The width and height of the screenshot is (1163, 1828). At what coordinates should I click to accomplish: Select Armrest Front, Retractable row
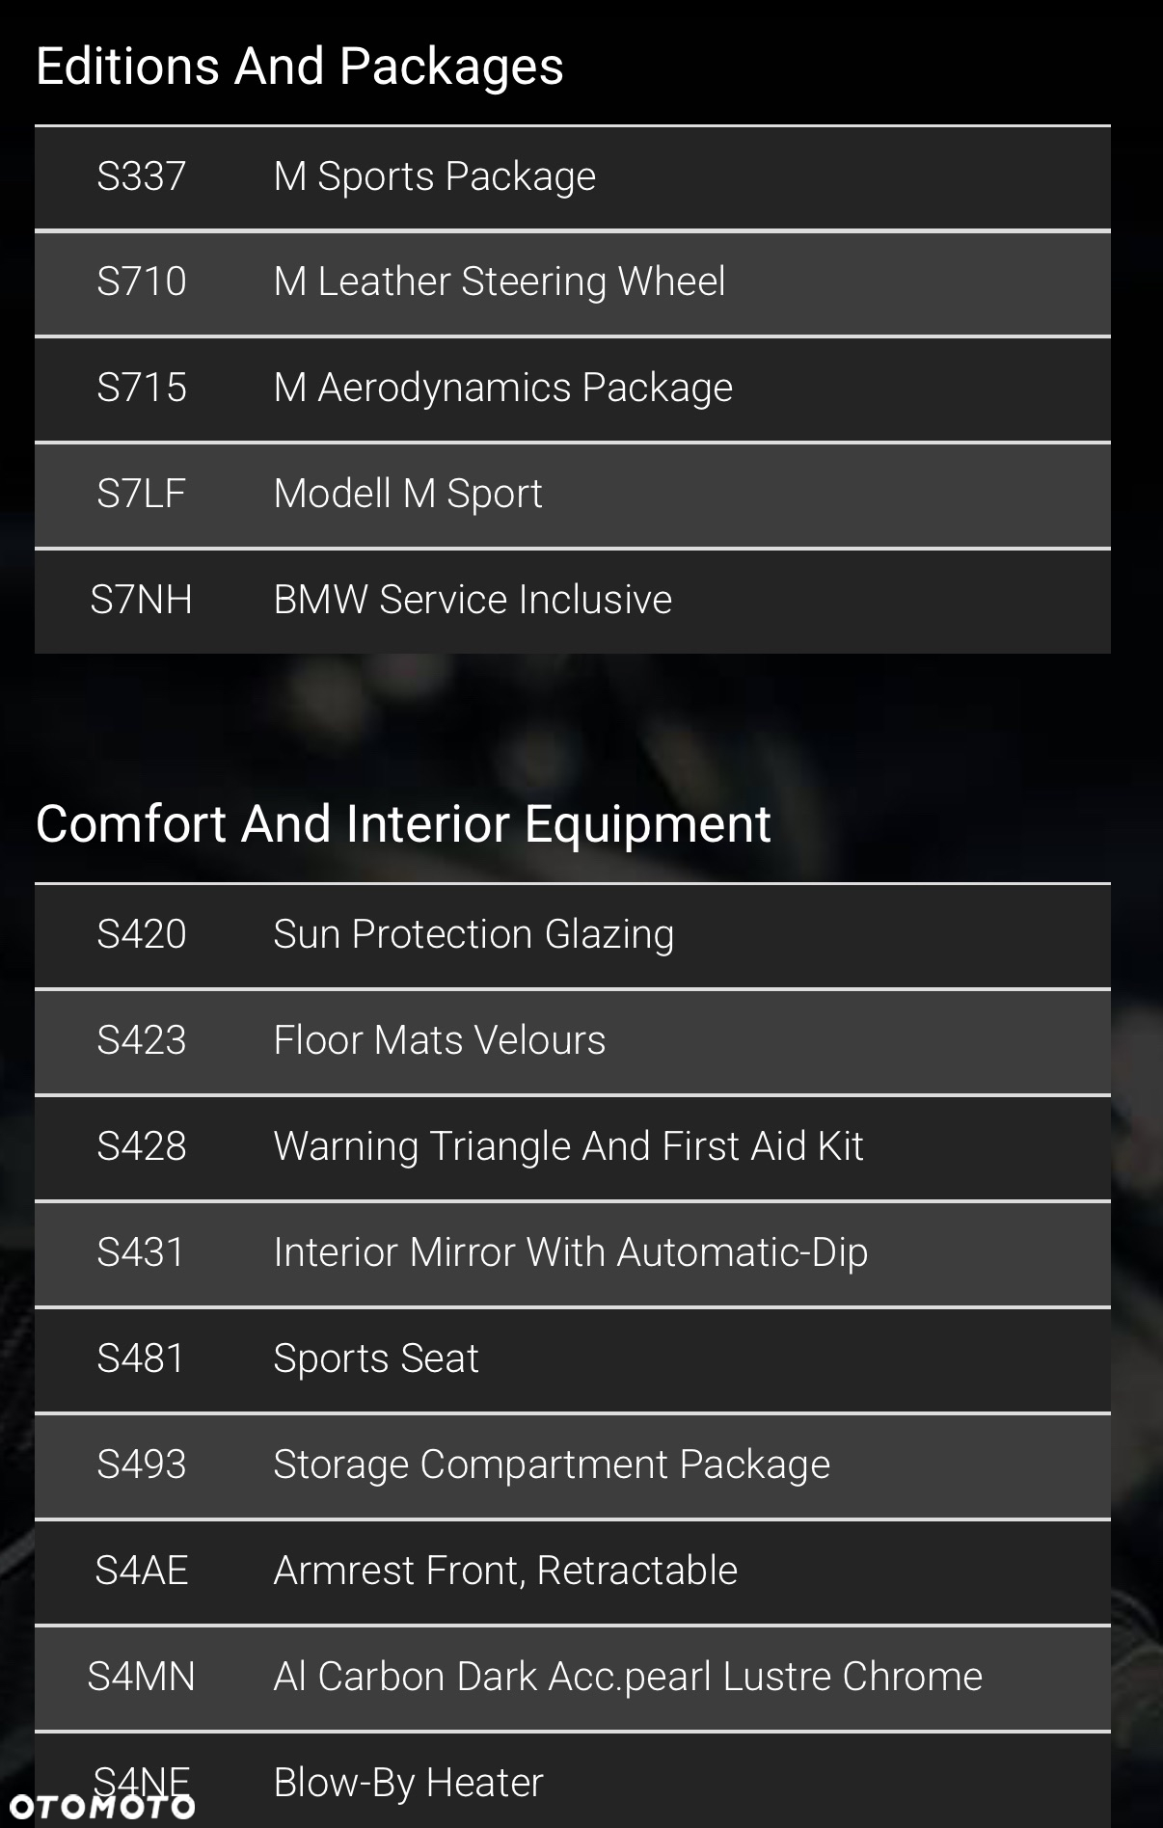pos(573,1572)
